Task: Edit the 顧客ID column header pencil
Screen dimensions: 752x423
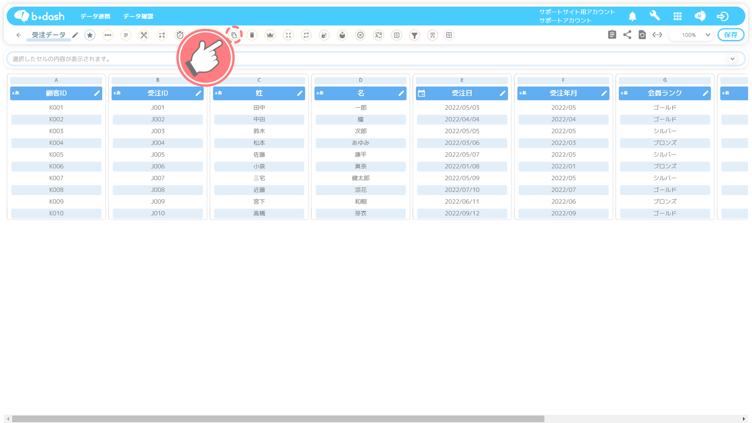Action: tap(97, 93)
